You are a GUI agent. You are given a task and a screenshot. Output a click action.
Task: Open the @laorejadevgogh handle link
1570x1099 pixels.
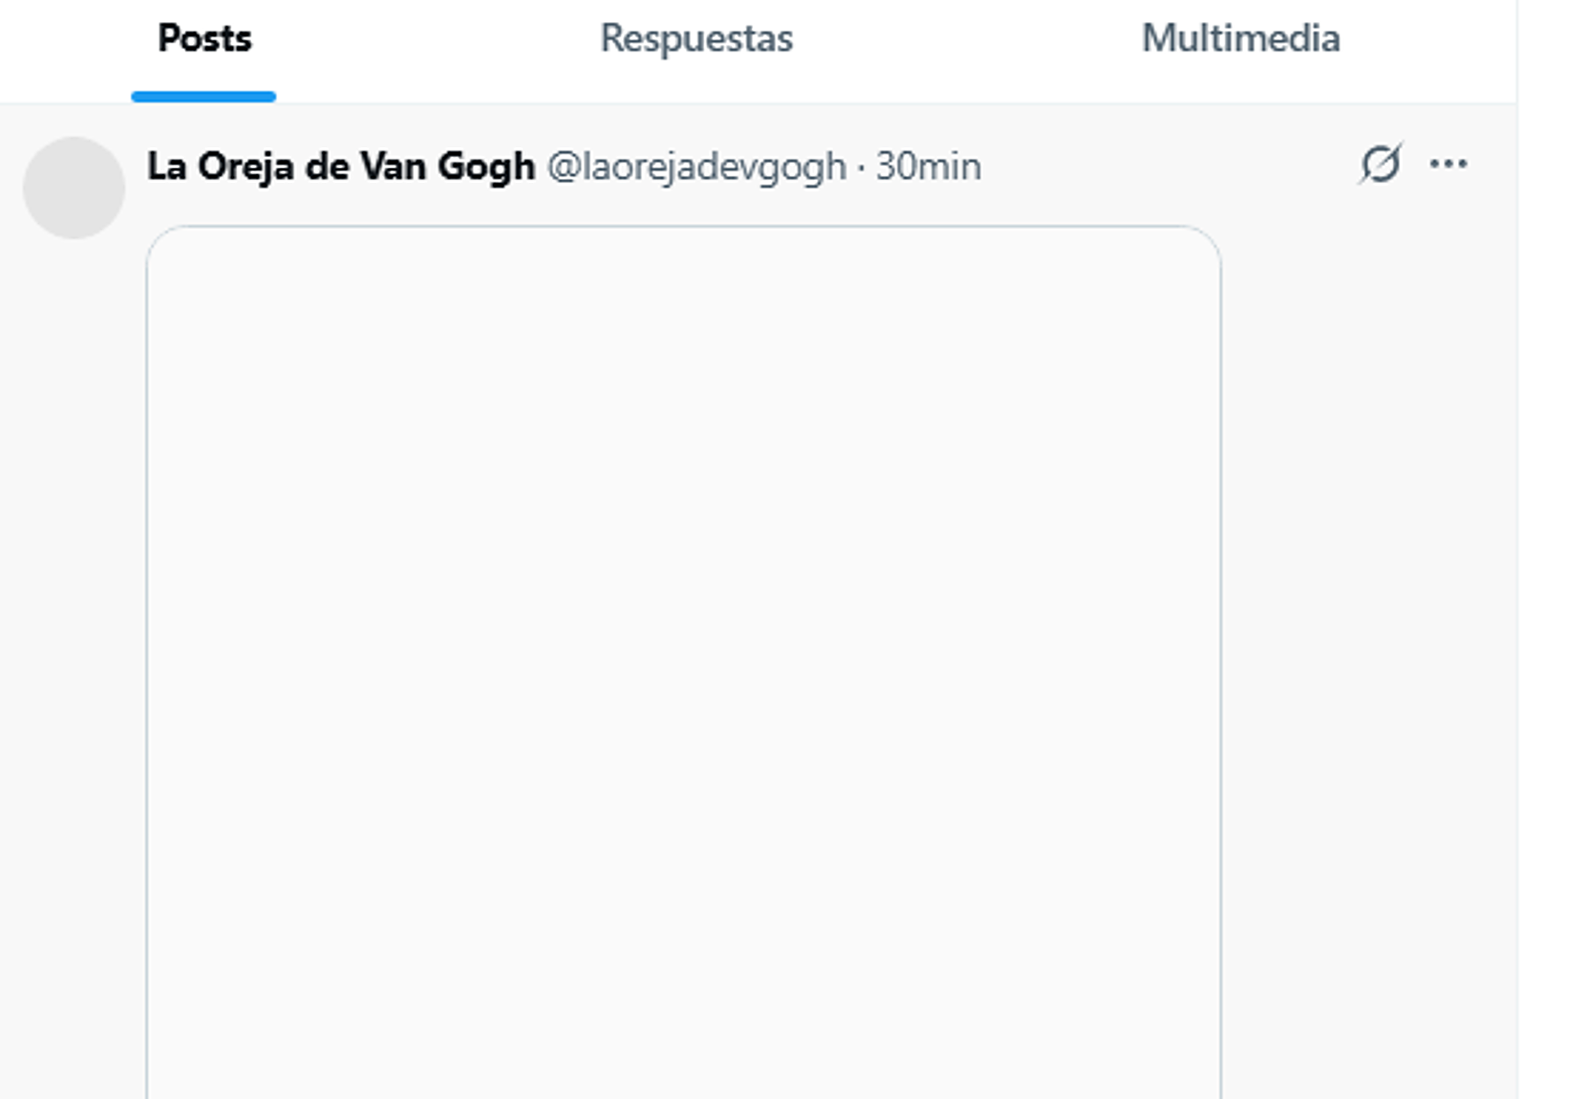[697, 167]
